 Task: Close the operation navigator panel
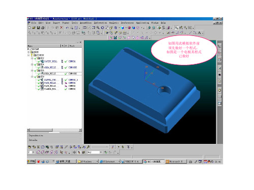coord(80,42)
